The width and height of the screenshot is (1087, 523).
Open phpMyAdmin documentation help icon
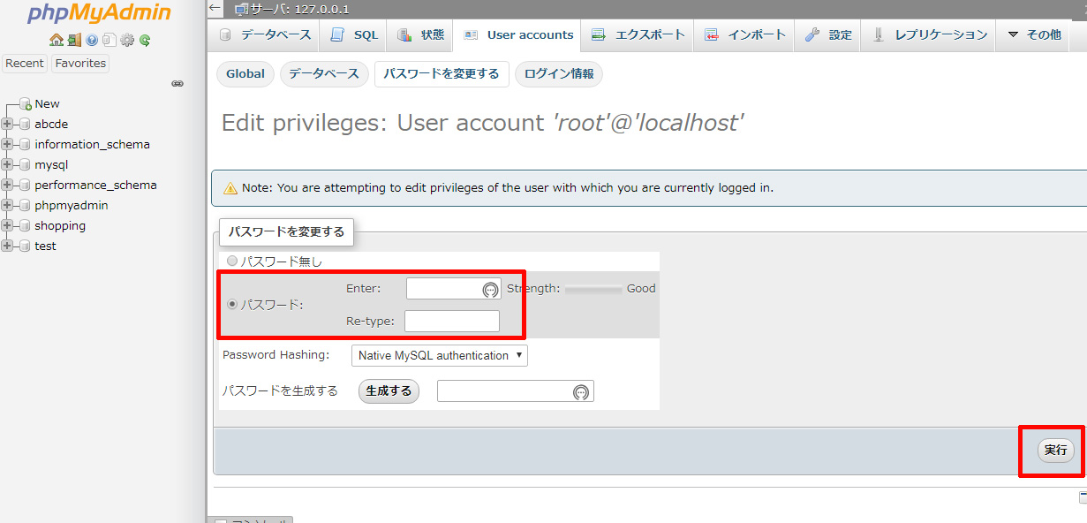pyautogui.click(x=92, y=40)
